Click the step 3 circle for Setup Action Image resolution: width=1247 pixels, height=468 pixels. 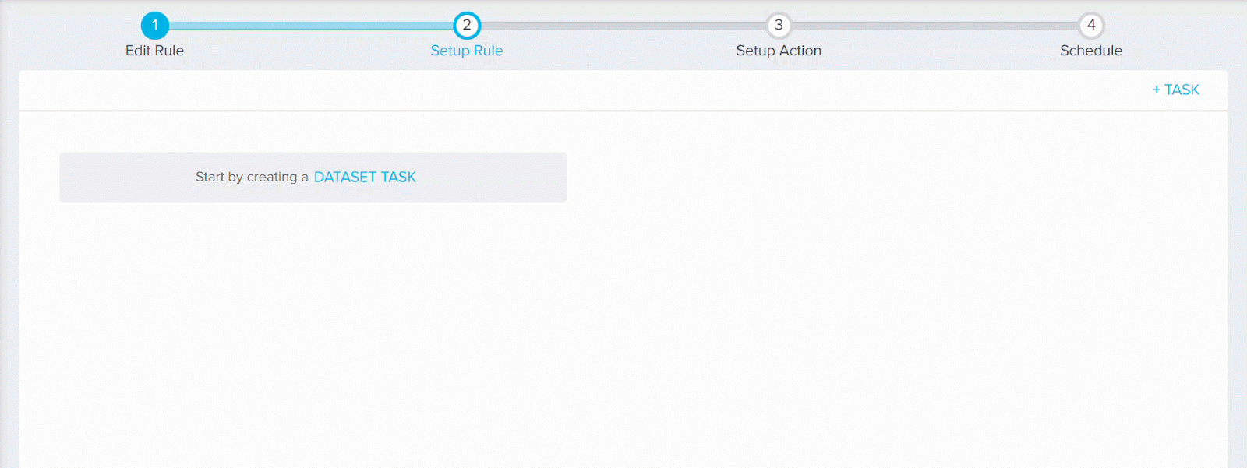click(779, 26)
